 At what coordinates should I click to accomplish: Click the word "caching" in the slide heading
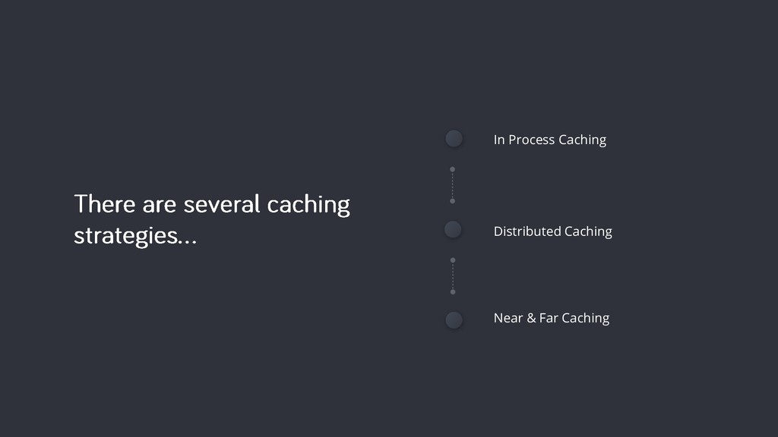(308, 206)
